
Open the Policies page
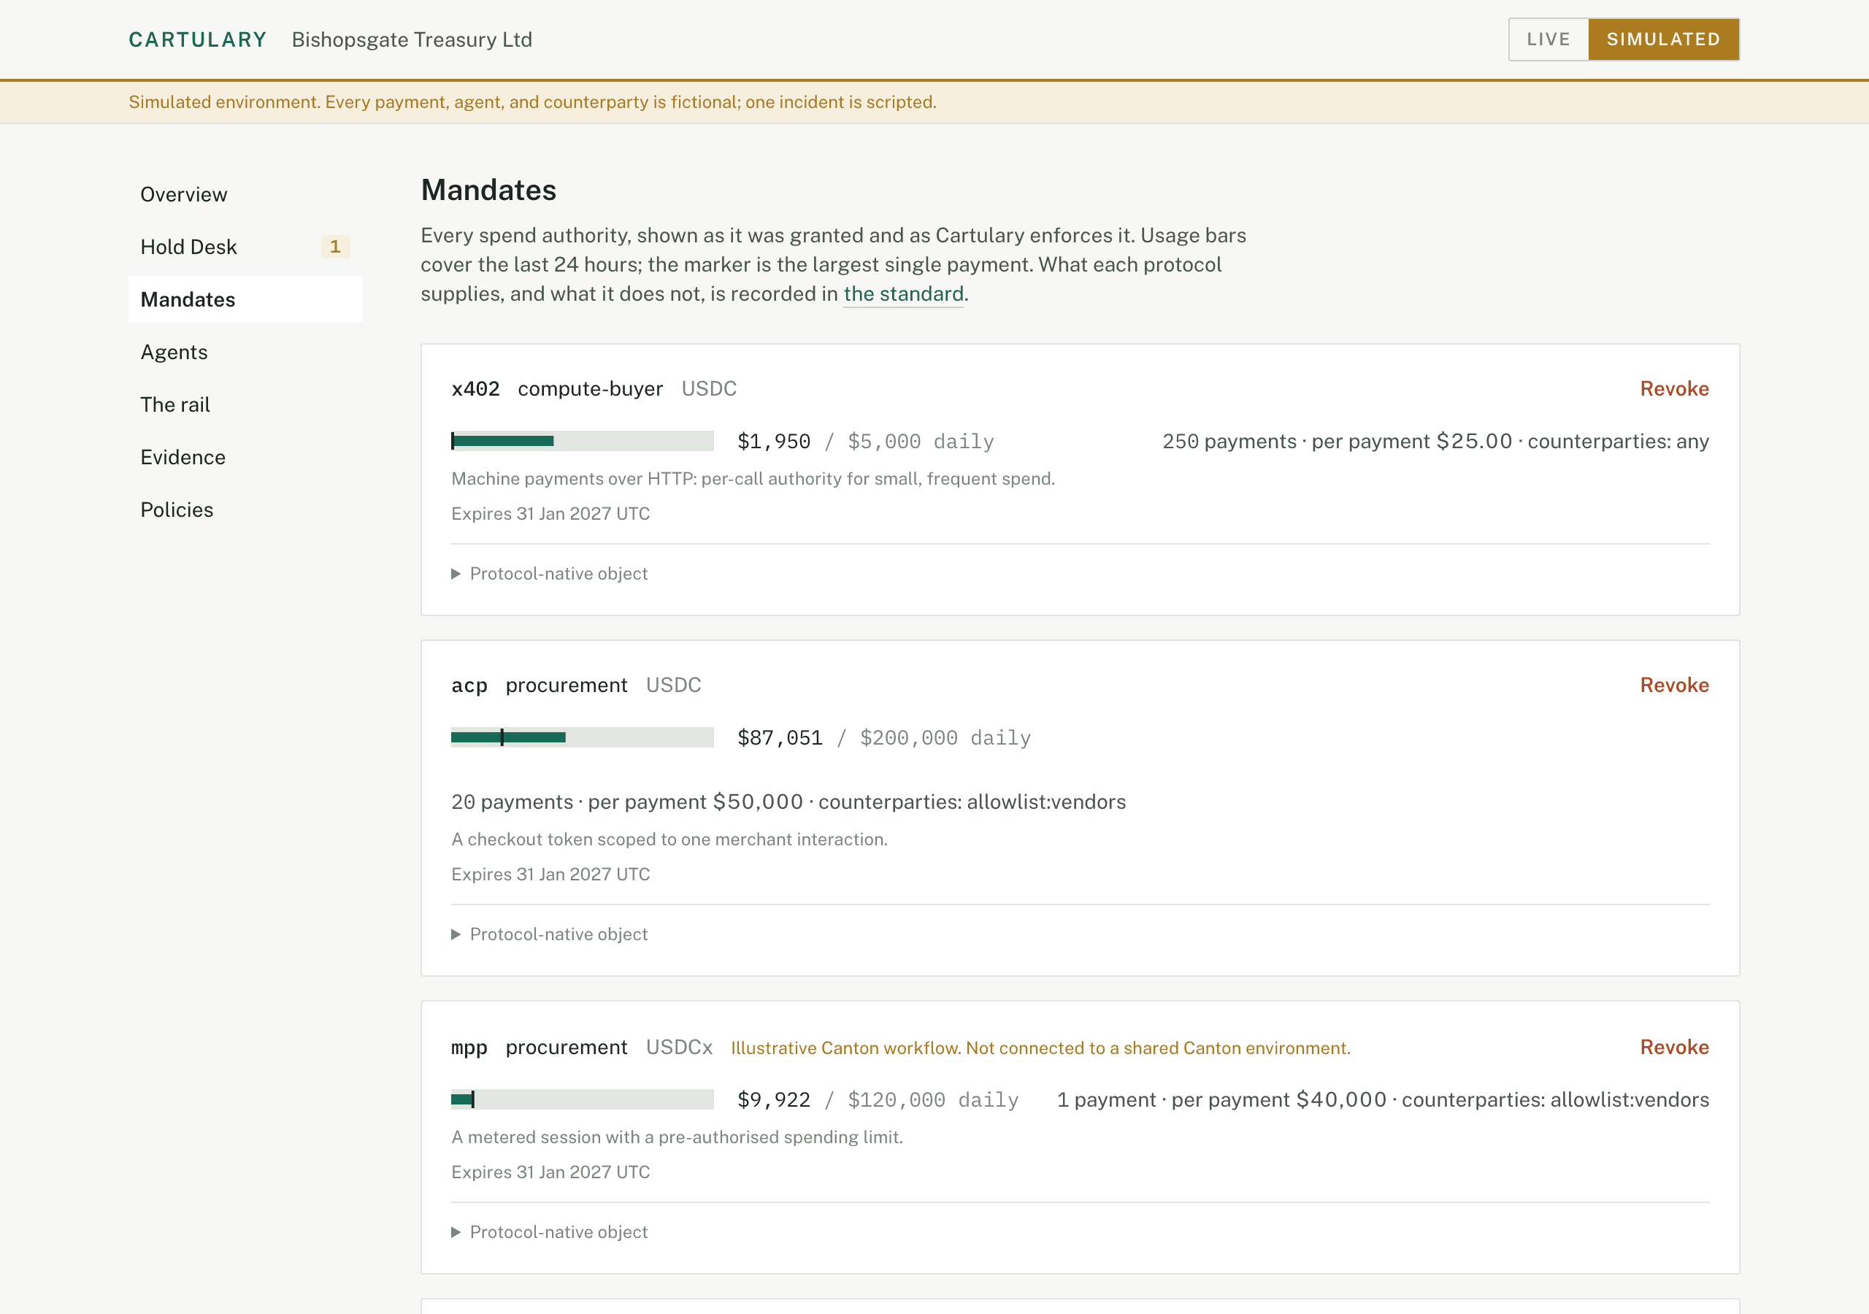pos(245,510)
